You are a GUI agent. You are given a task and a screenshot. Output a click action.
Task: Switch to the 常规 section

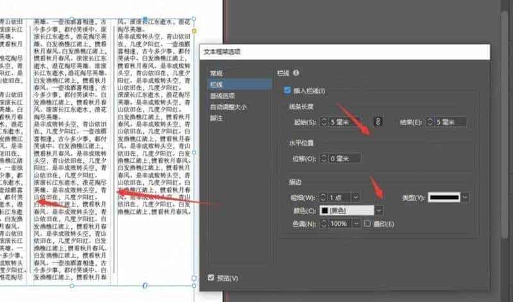pos(217,73)
